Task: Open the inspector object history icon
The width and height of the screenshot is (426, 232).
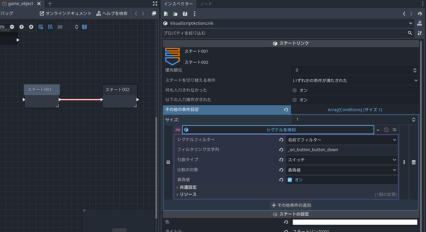Action: tap(420, 14)
